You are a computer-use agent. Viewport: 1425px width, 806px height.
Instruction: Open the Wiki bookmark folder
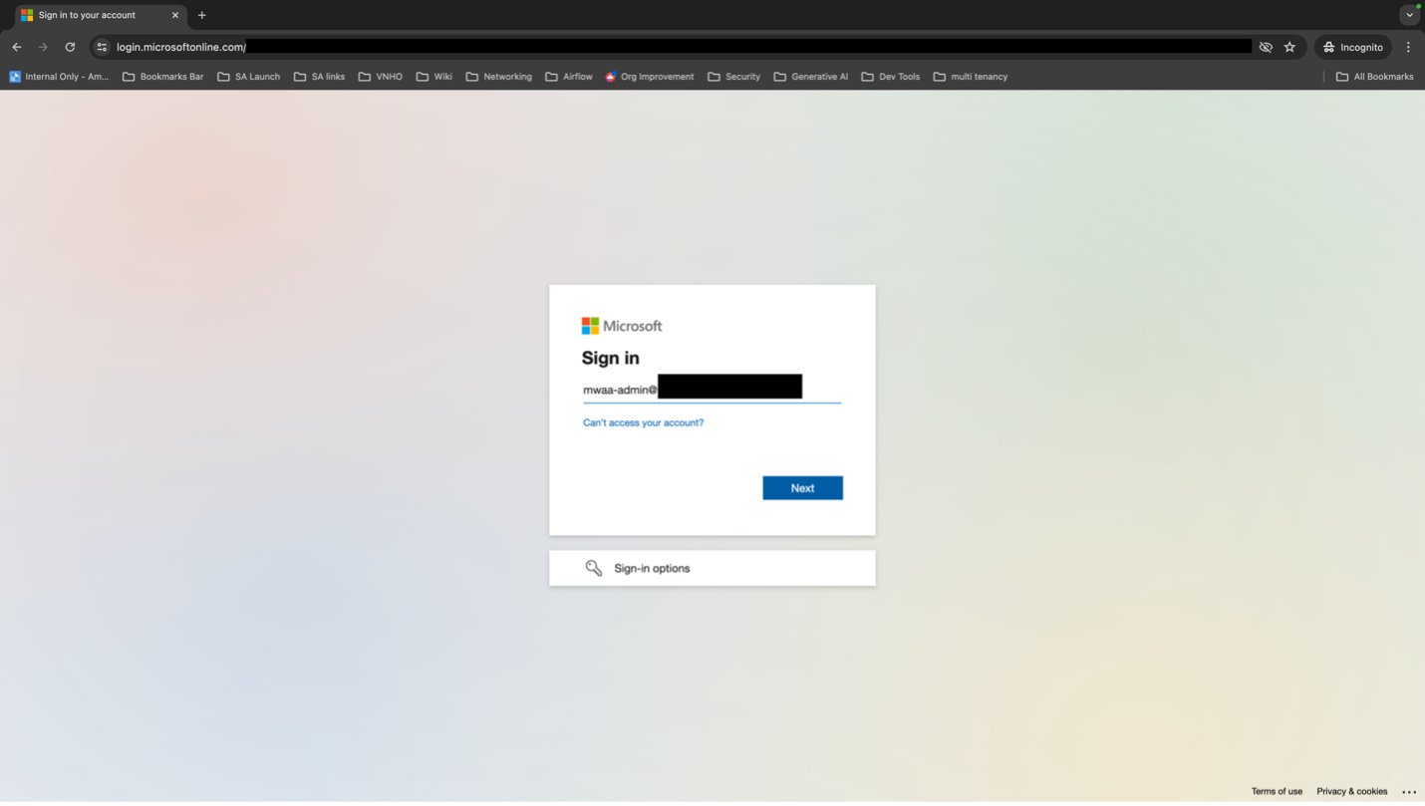434,77
